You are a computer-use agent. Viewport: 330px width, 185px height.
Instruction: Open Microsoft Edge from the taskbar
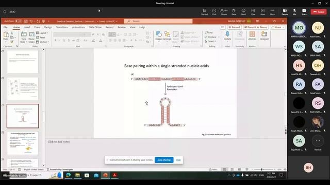(x=68, y=175)
